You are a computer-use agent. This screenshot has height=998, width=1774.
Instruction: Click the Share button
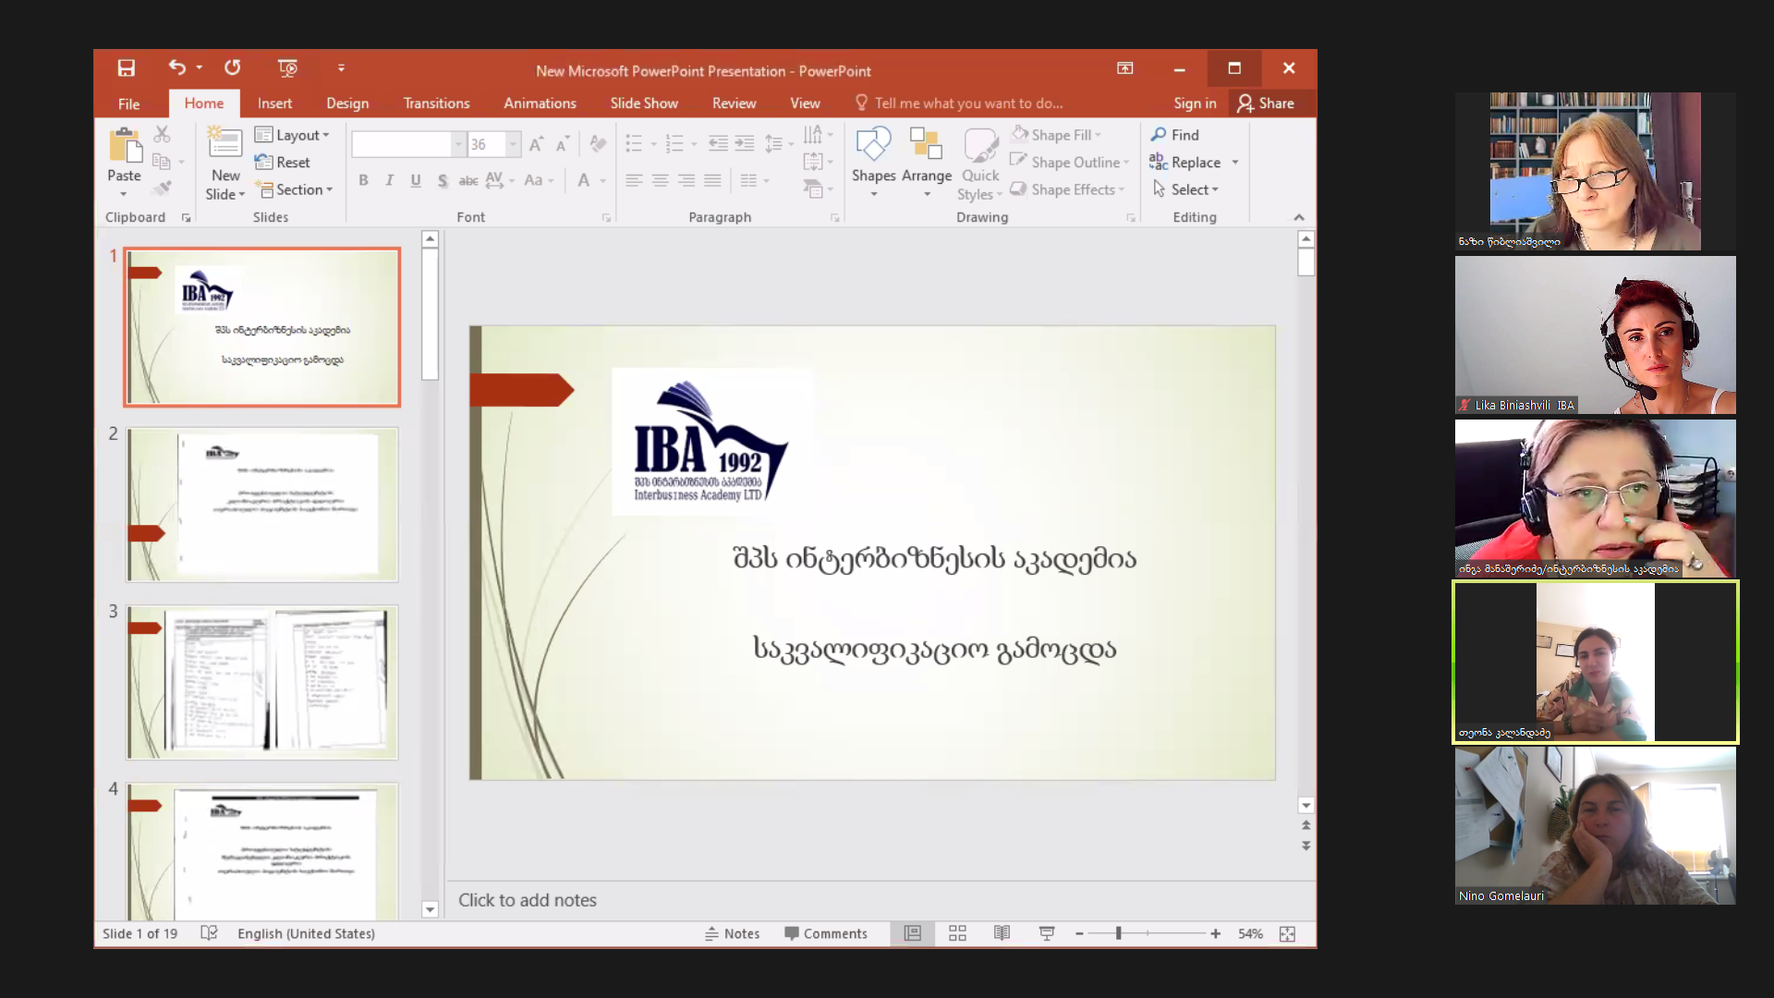(x=1266, y=103)
